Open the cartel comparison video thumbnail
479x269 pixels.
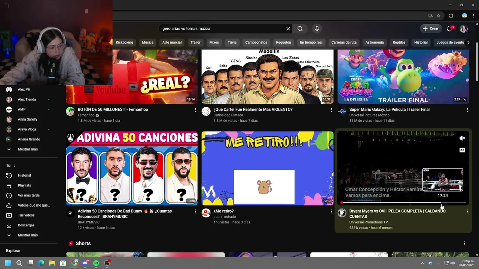(268, 77)
